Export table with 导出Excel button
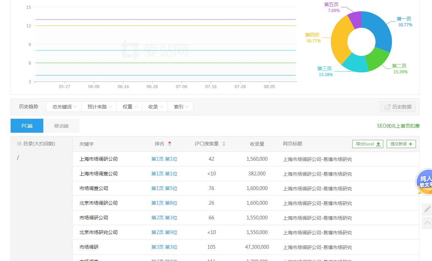 368,144
